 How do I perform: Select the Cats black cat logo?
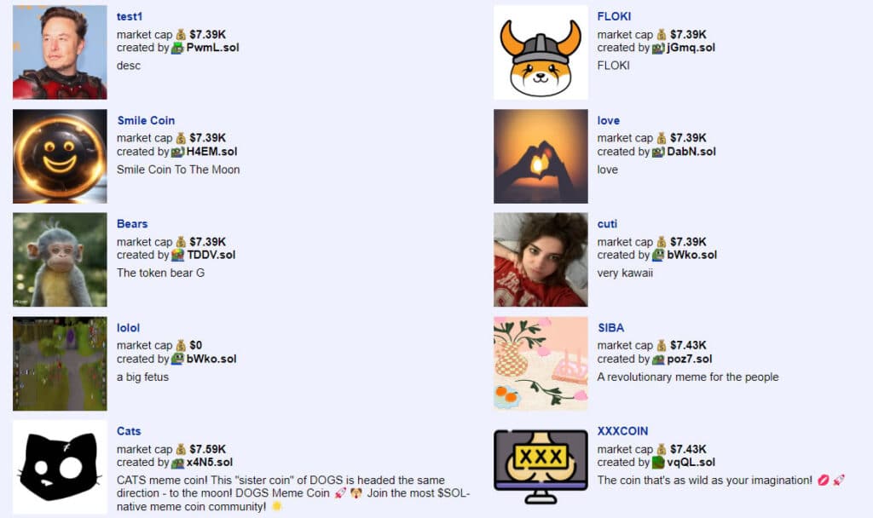click(60, 467)
